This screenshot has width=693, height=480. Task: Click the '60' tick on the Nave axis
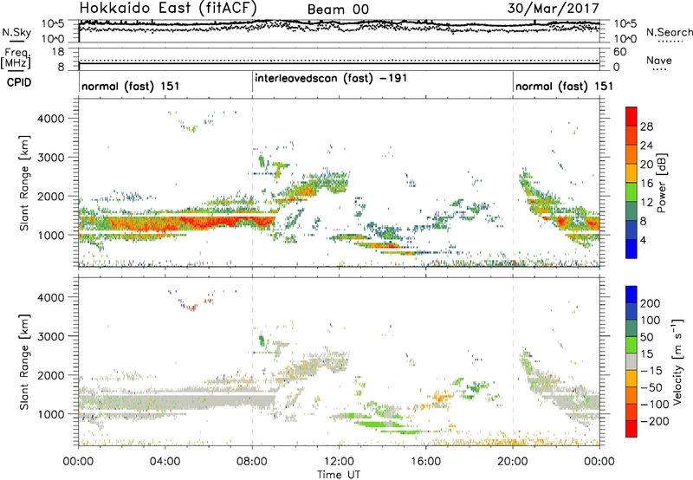tap(619, 52)
